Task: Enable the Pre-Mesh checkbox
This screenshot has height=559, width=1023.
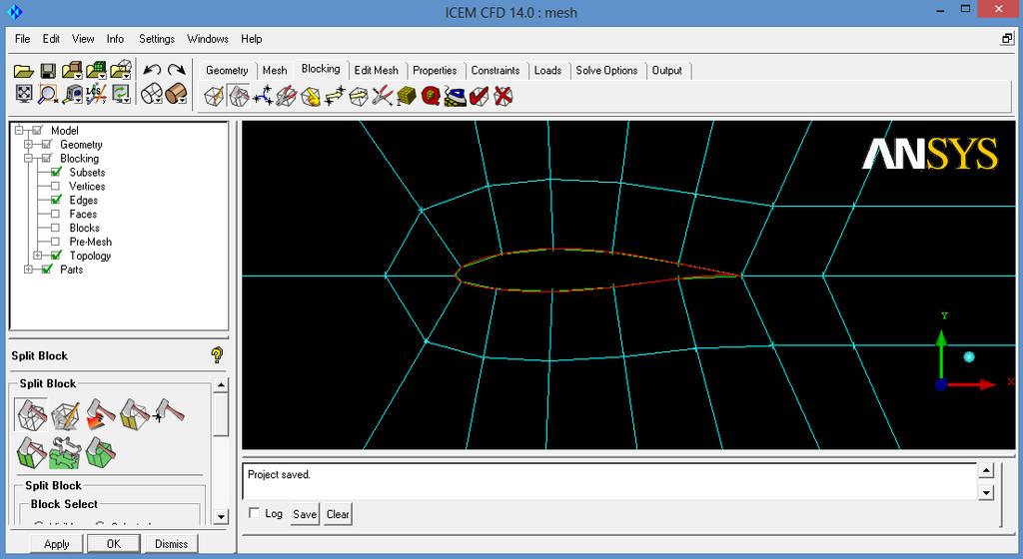Action: 56,242
